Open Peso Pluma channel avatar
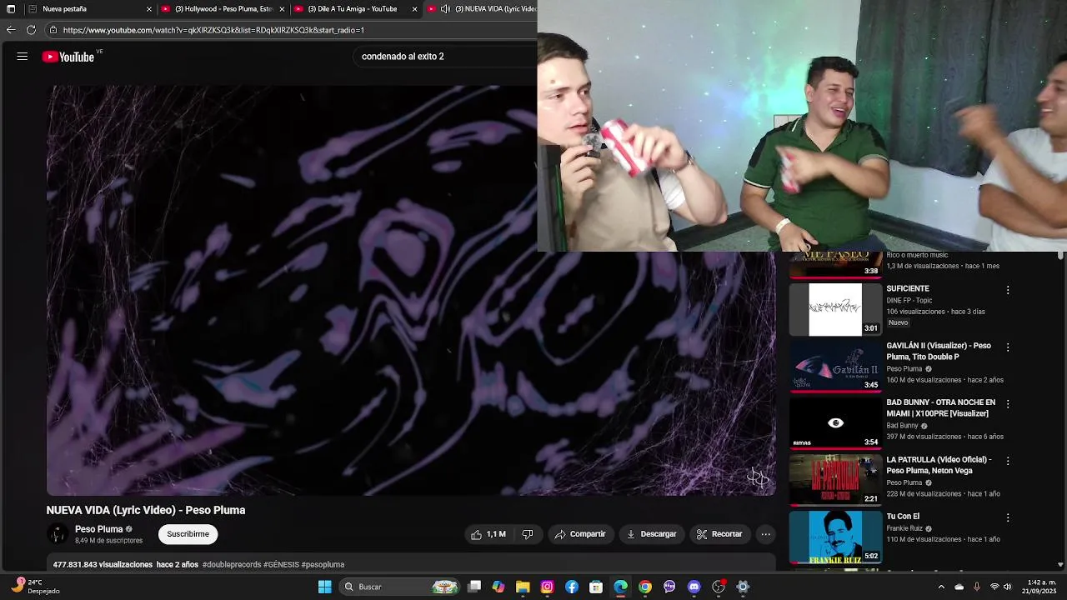The width and height of the screenshot is (1067, 600). point(57,534)
